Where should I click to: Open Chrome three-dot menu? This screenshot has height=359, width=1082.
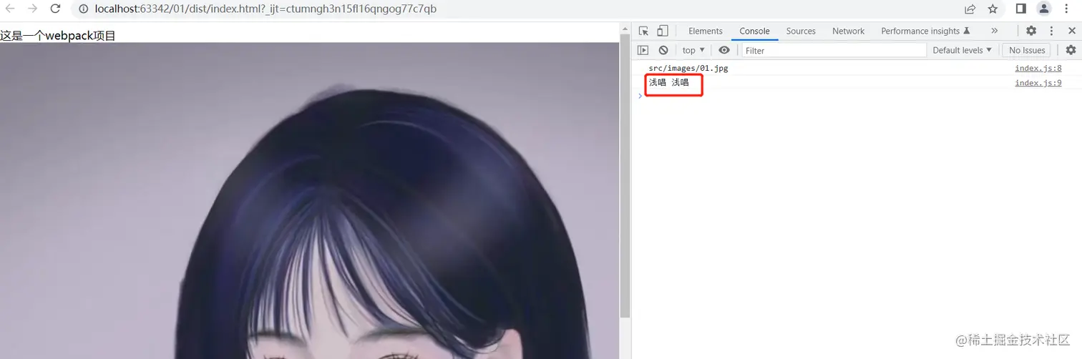pyautogui.click(x=1066, y=9)
